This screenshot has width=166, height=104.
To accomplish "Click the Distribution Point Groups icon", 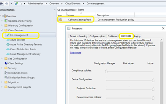I will (x=6, y=77).
